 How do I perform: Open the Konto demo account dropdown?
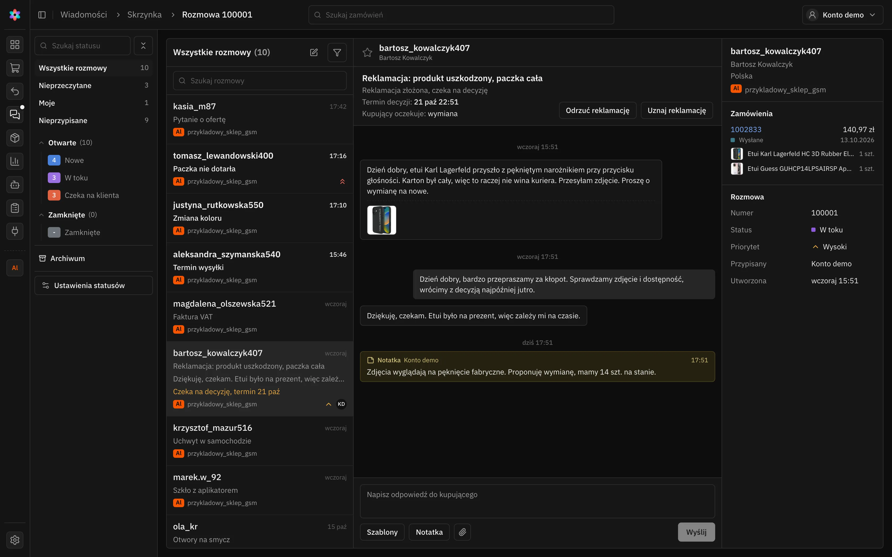[x=842, y=15]
